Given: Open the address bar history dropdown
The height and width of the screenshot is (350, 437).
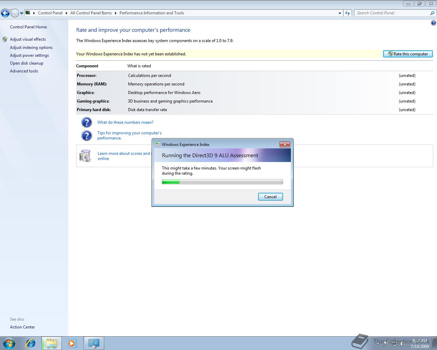Looking at the screenshot, I should coord(340,13).
